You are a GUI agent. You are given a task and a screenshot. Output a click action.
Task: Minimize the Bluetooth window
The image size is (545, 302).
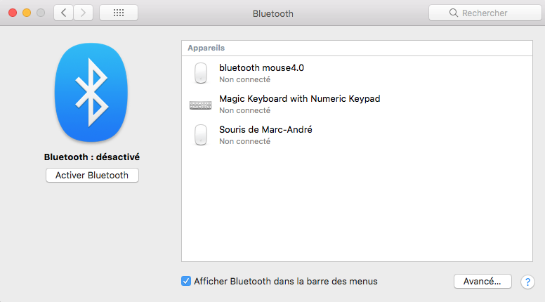point(27,13)
